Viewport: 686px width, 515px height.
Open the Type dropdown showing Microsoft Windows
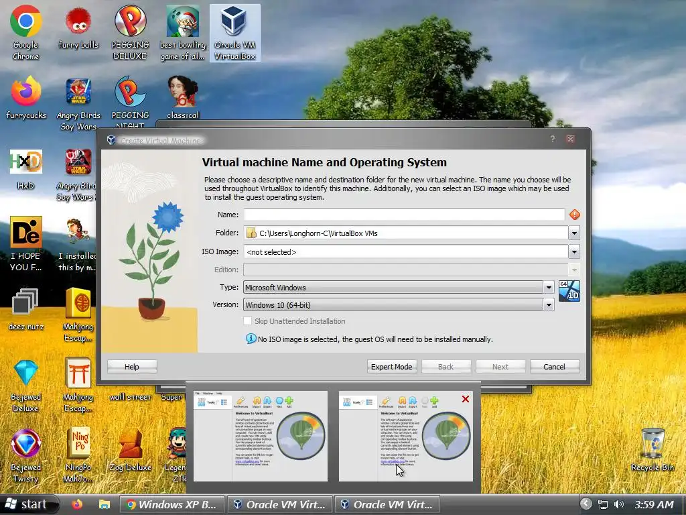(x=399, y=287)
